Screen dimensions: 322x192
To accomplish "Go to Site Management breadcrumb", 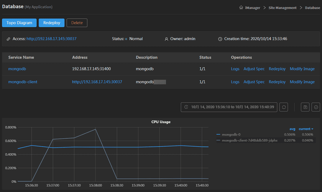I will (283, 8).
